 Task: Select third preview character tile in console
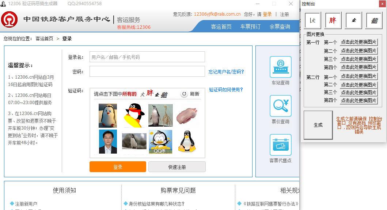pos(354,20)
